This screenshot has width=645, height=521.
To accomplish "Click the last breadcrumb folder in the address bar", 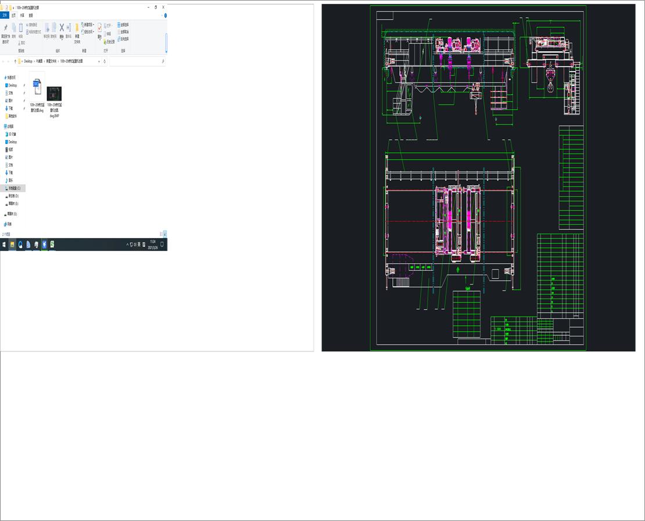I will point(71,61).
